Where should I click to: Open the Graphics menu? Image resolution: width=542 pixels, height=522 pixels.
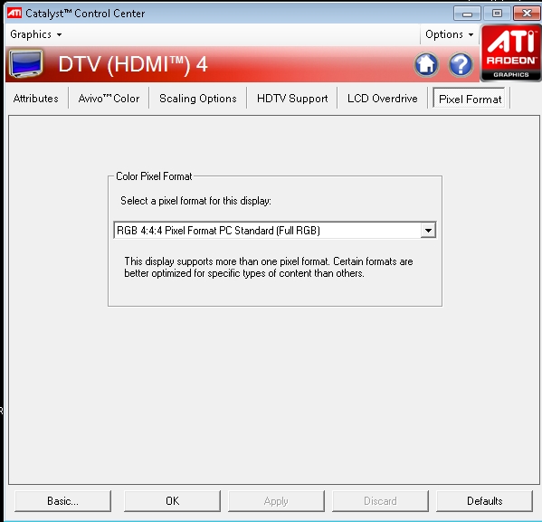point(35,34)
